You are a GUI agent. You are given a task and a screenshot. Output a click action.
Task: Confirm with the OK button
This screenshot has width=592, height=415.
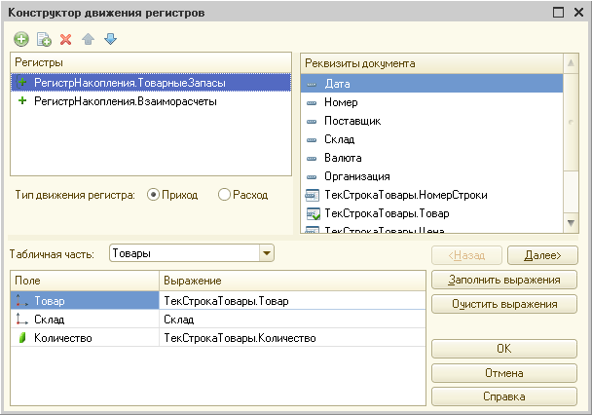coord(504,349)
